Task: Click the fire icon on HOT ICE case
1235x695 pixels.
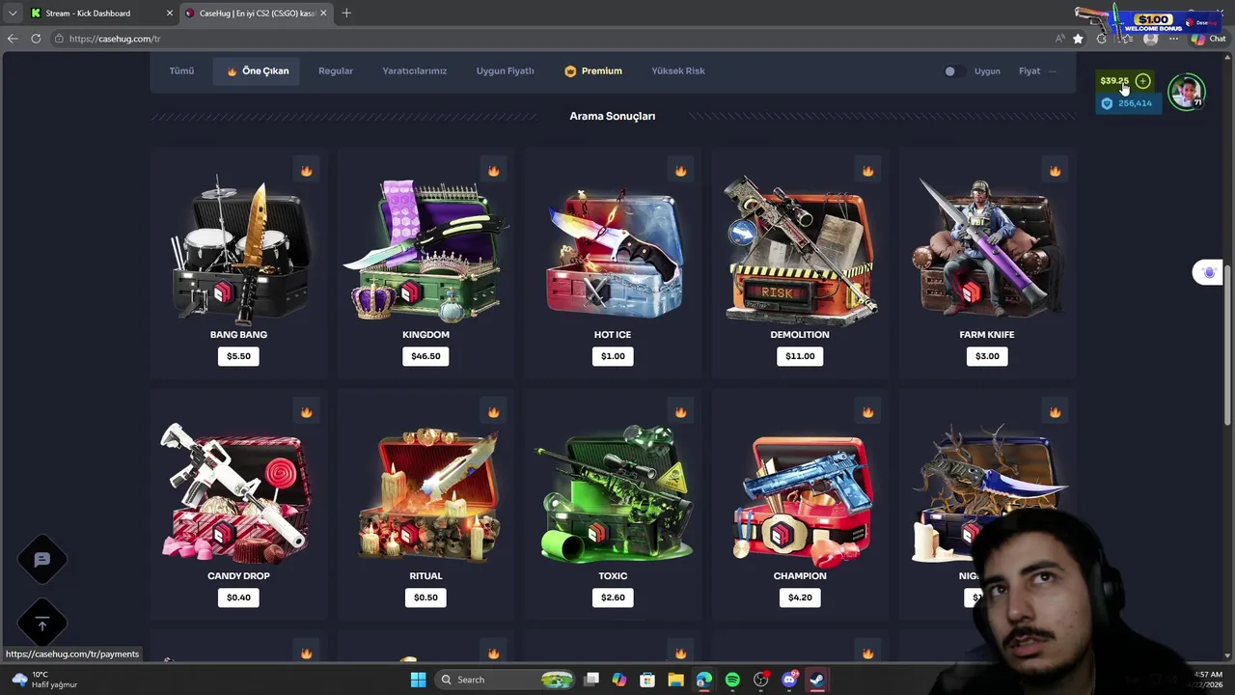Action: click(x=680, y=171)
